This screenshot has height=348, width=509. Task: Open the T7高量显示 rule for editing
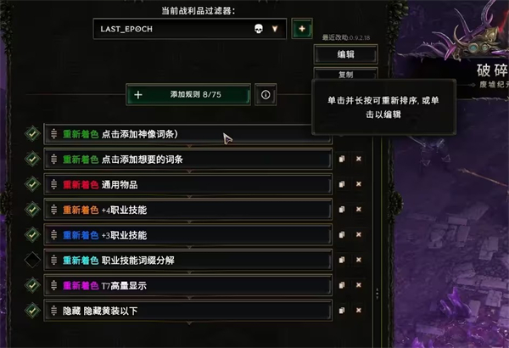(x=188, y=285)
